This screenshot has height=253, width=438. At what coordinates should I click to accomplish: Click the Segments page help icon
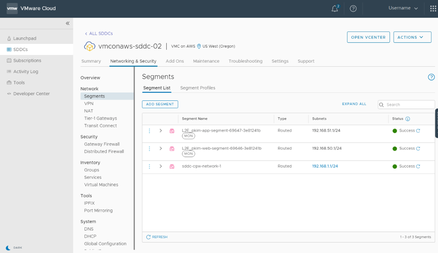click(x=431, y=77)
